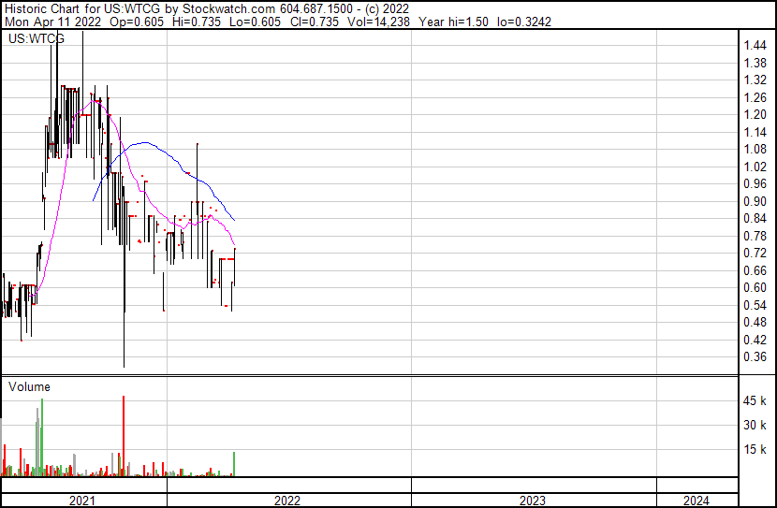This screenshot has width=777, height=508.
Task: Select the 2023 year label on timeline
Action: pos(533,501)
